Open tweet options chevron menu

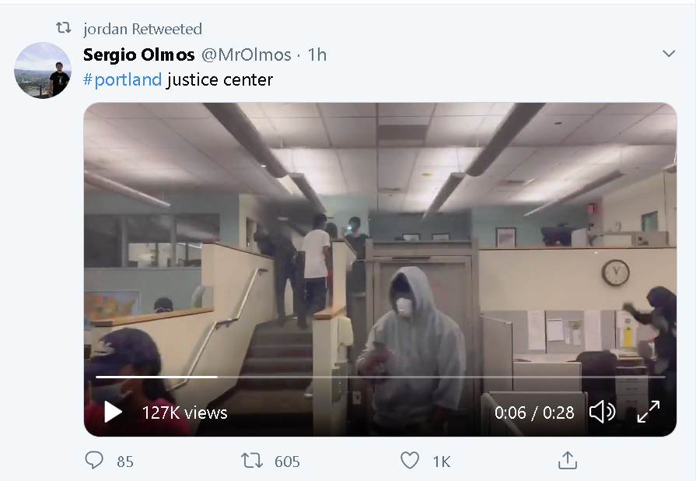pos(669,54)
